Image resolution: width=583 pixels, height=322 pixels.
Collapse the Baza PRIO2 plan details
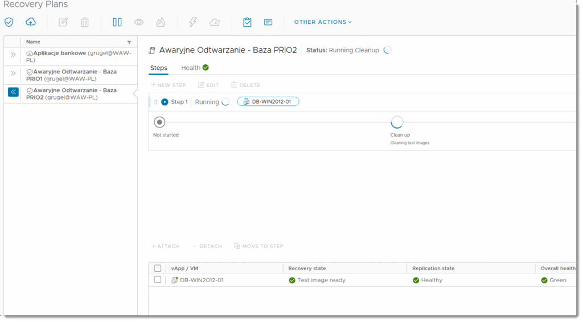click(13, 92)
